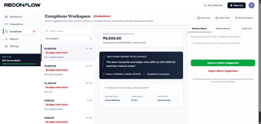Viewport: 261px width, 124px height.
Task: Click the Reset Matches circular arrow icon
Action: point(205,5)
